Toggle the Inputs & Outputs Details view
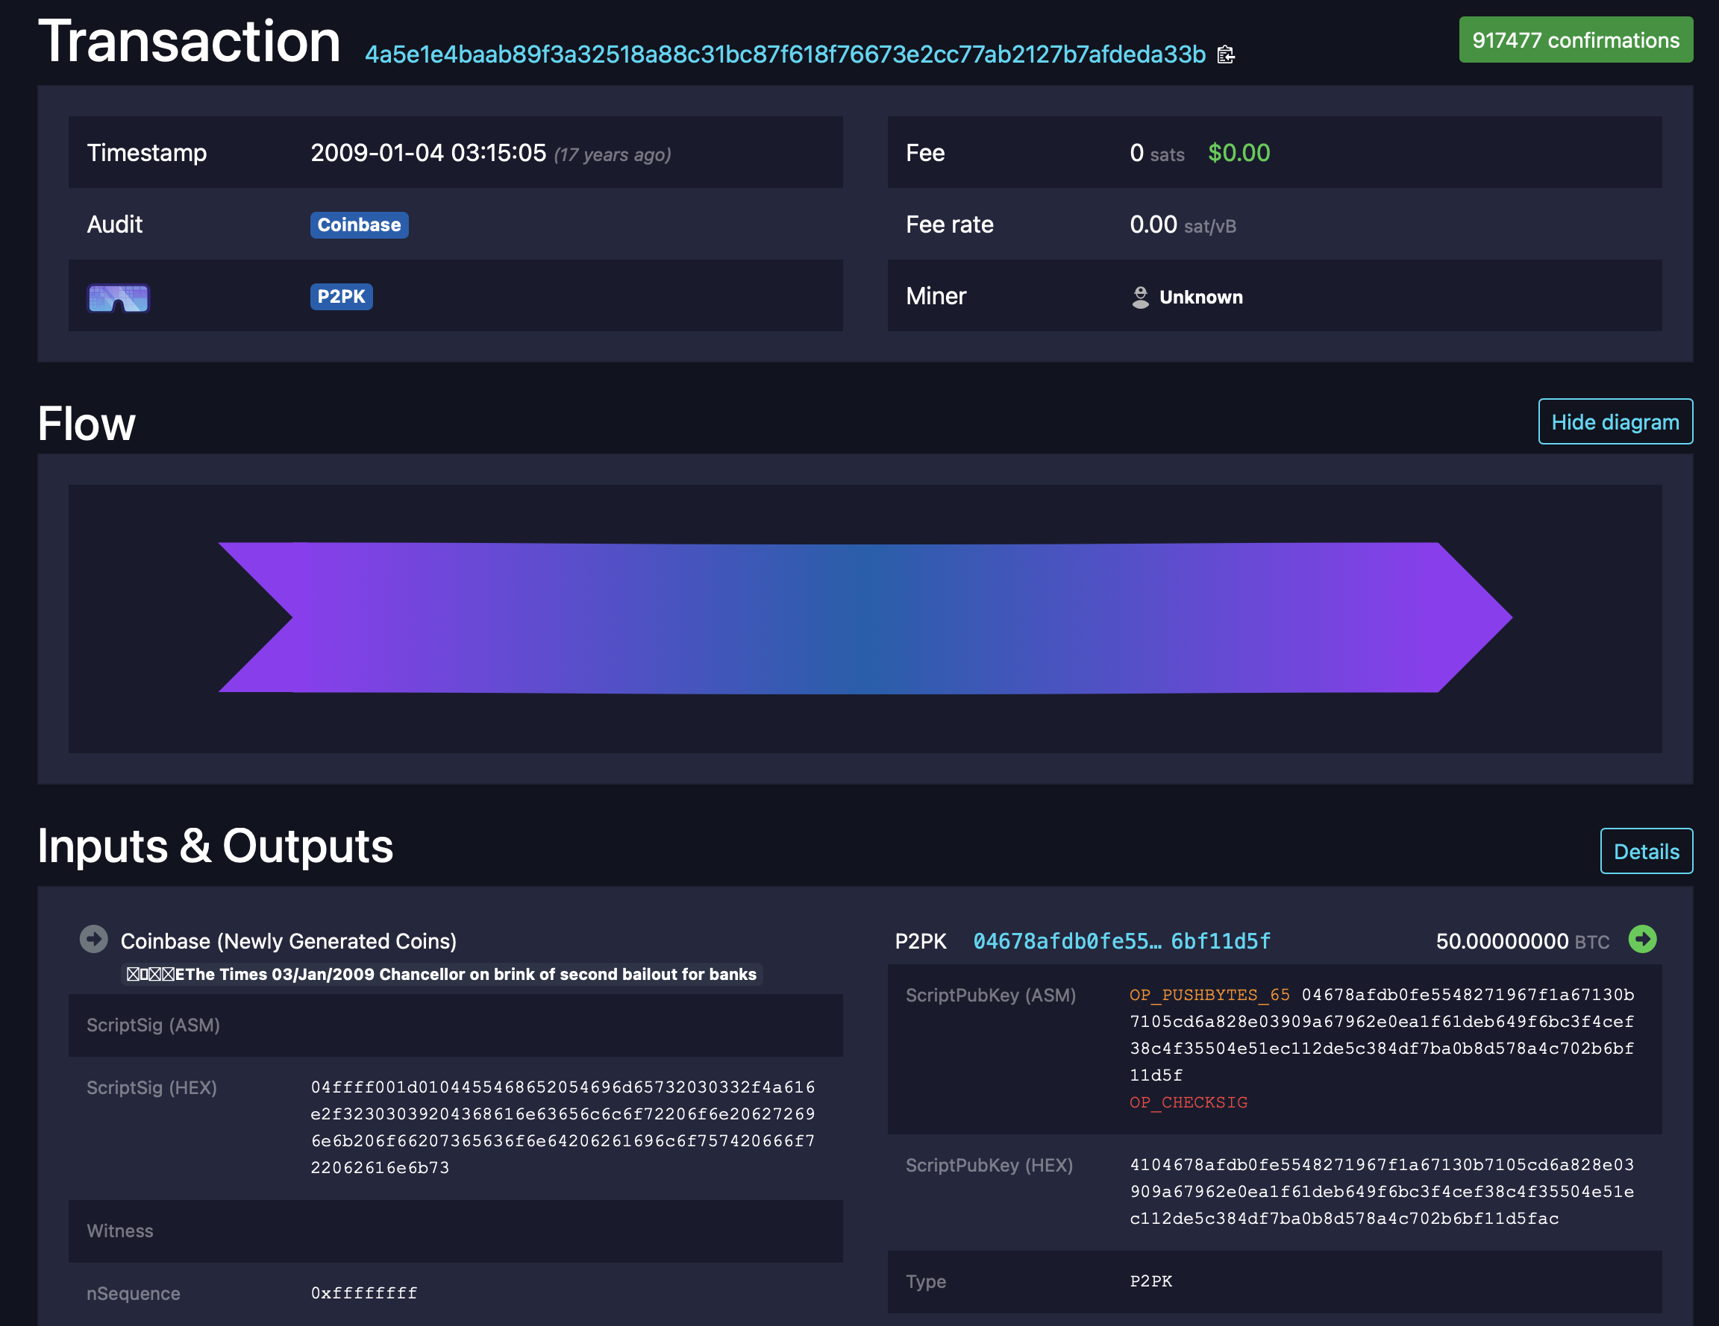The height and width of the screenshot is (1326, 1719). click(x=1645, y=851)
